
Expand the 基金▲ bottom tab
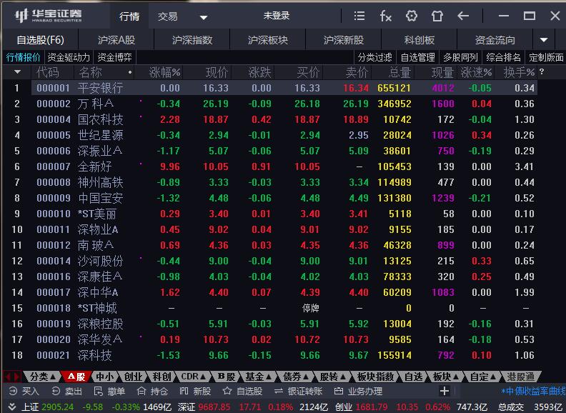[259, 377]
